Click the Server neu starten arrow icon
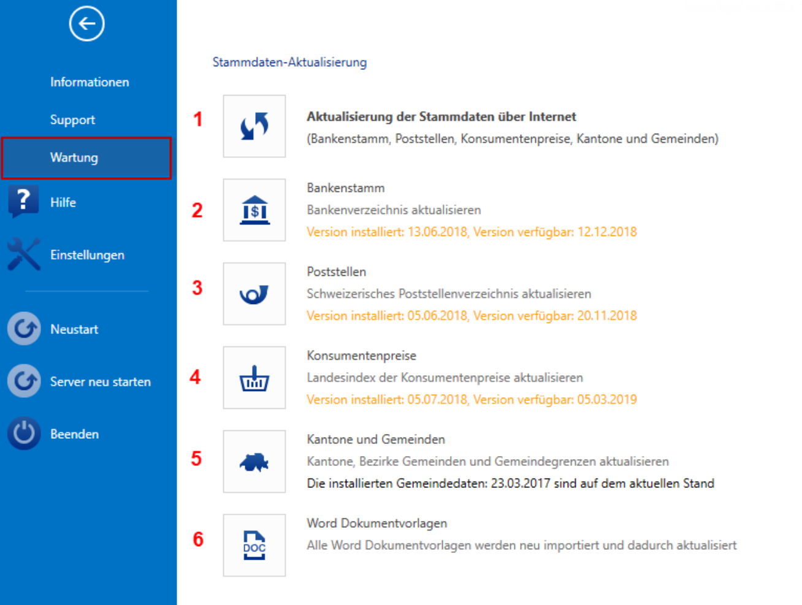The height and width of the screenshot is (605, 802). coord(24,381)
